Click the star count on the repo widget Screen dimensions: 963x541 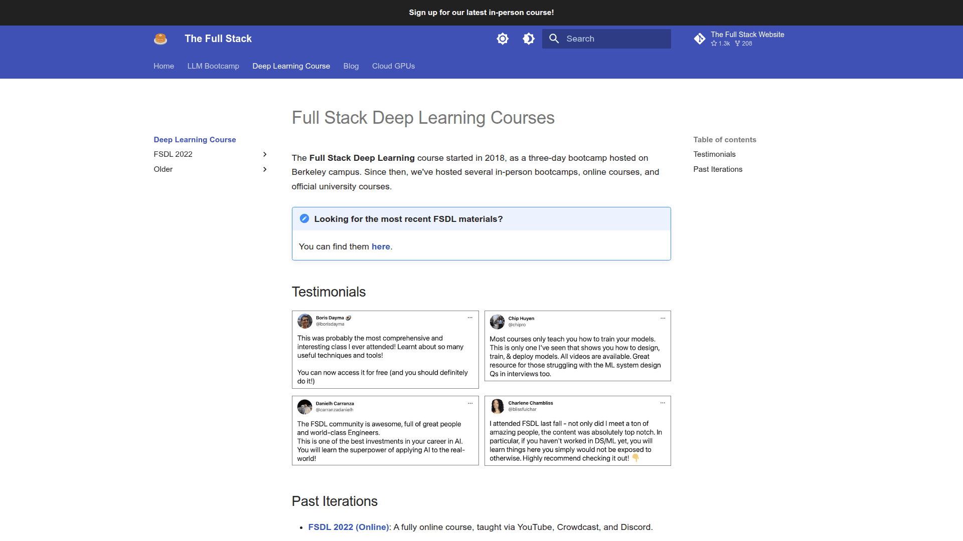coord(721,44)
